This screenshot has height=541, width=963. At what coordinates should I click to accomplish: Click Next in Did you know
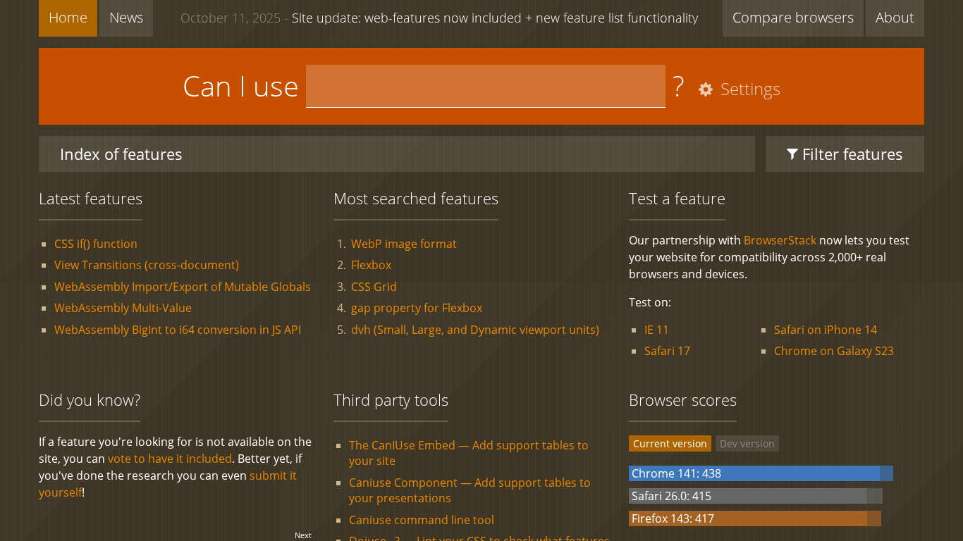point(303,535)
